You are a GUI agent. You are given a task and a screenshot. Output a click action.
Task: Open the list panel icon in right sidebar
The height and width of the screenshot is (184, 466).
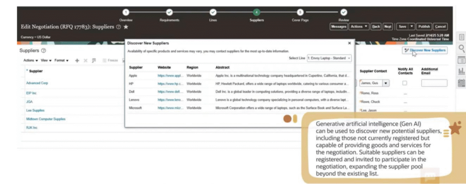point(461,60)
